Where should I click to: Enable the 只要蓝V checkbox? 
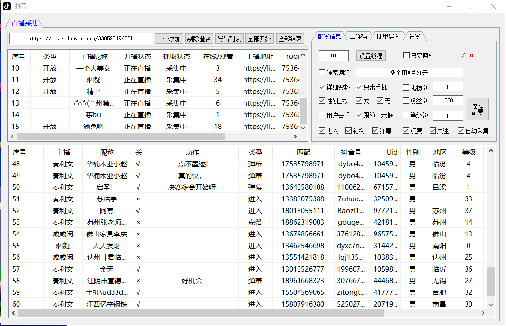(x=407, y=55)
